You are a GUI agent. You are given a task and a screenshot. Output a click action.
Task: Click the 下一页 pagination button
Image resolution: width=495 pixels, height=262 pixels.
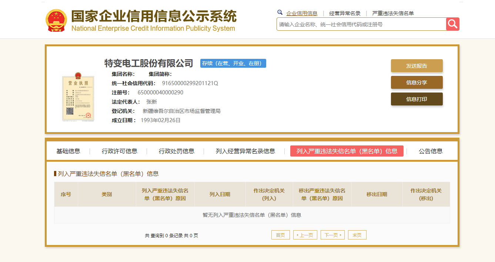[332, 235]
